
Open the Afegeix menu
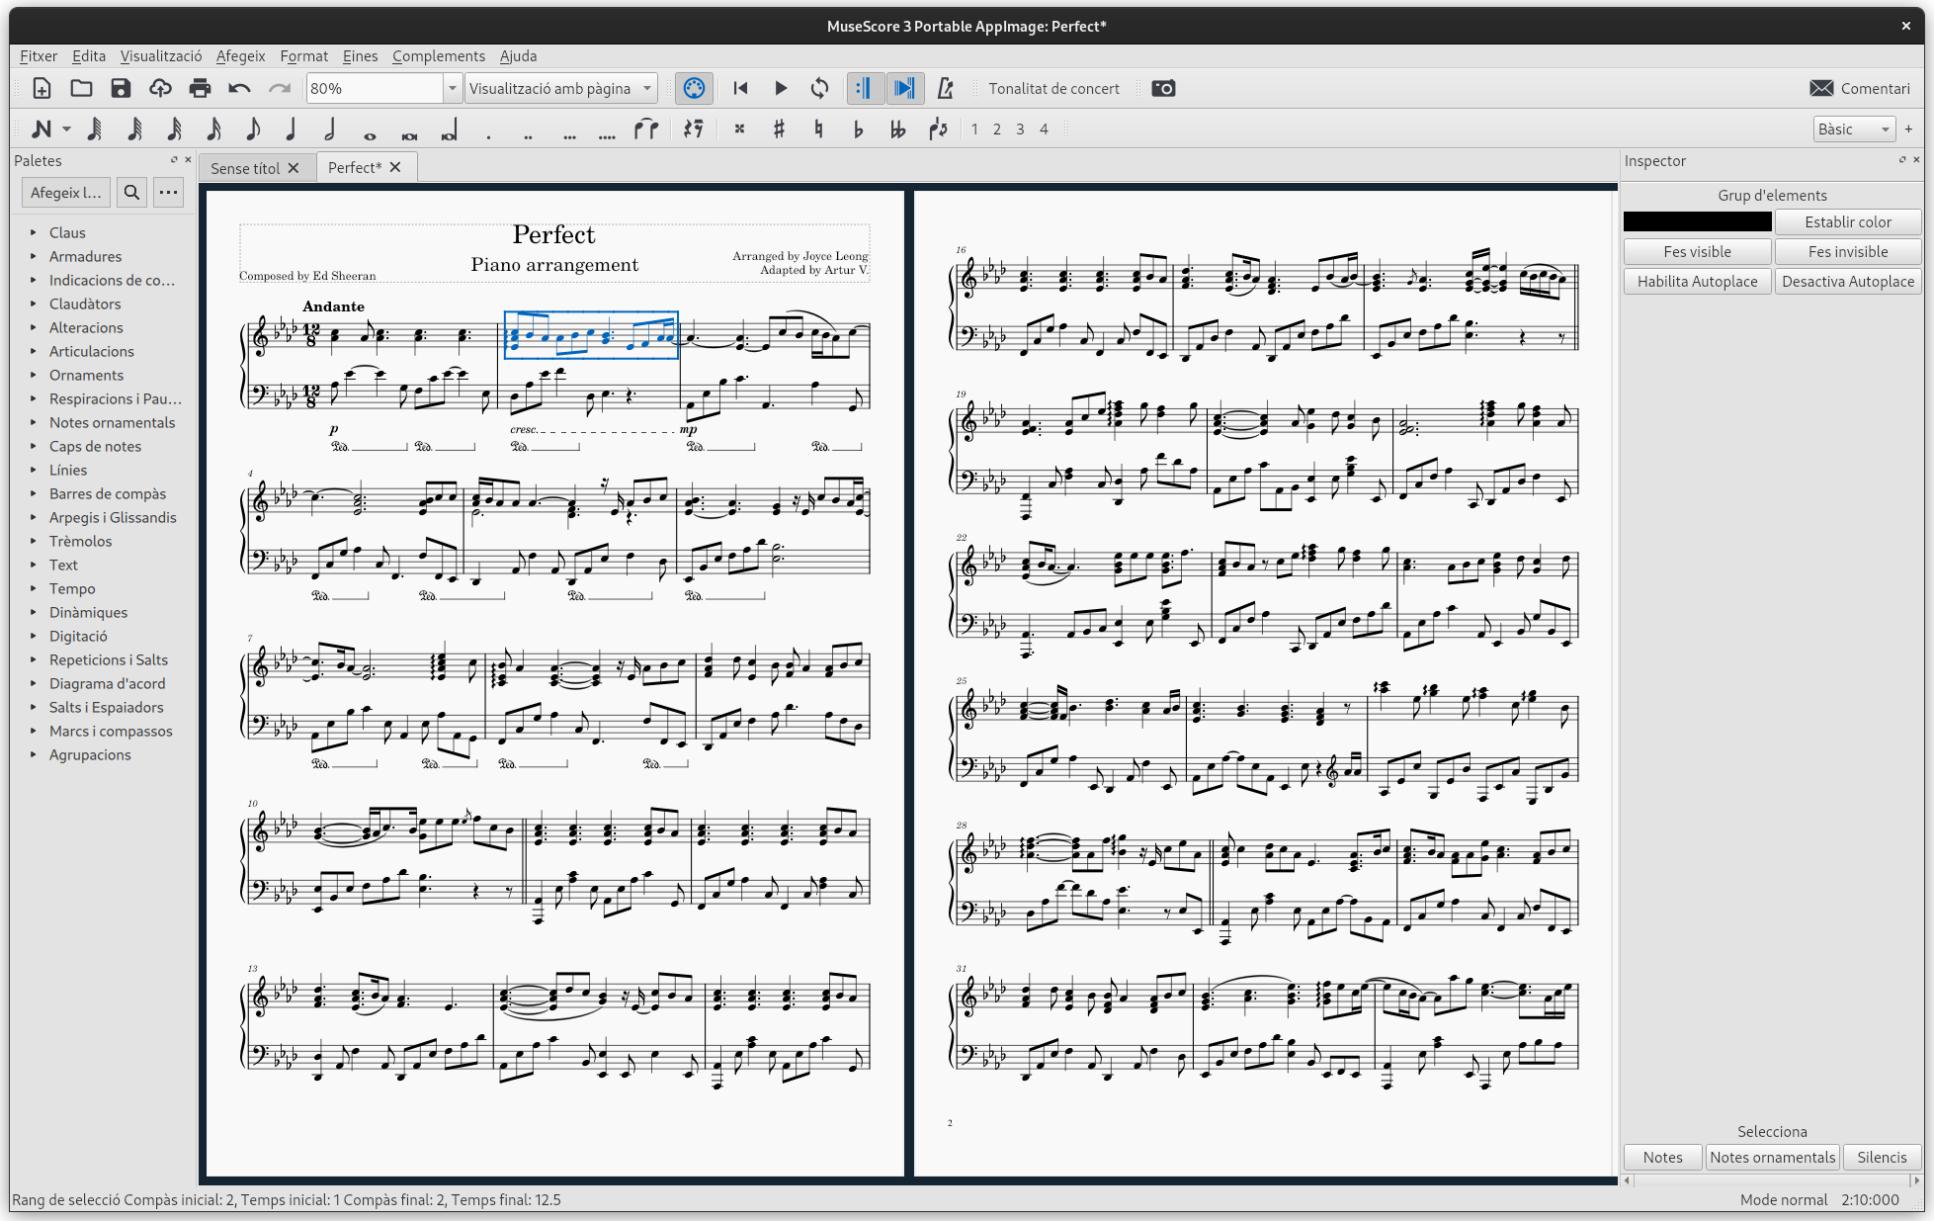tap(241, 55)
